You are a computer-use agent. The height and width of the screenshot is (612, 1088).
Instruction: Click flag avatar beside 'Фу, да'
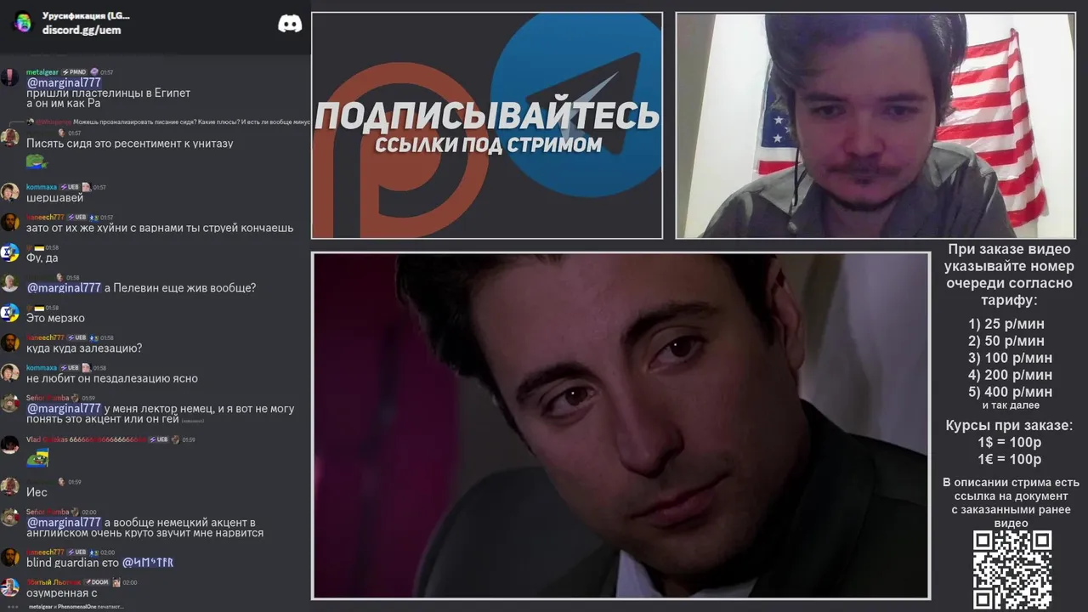(x=9, y=252)
